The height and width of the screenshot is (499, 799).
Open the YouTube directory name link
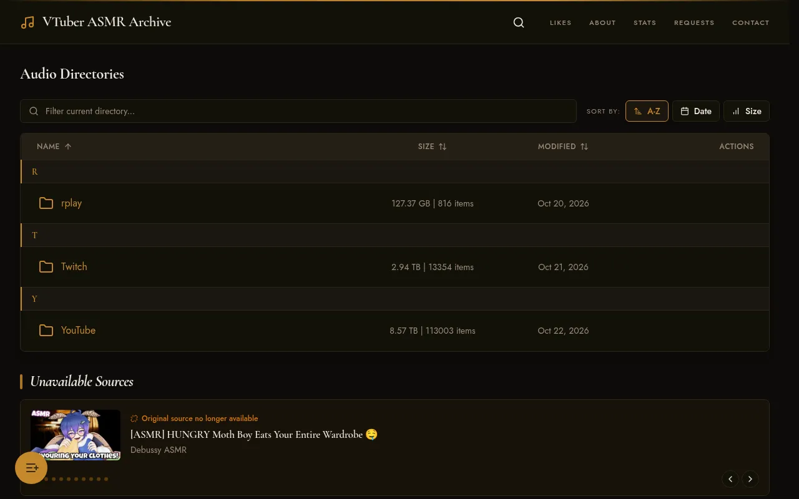[79, 331]
